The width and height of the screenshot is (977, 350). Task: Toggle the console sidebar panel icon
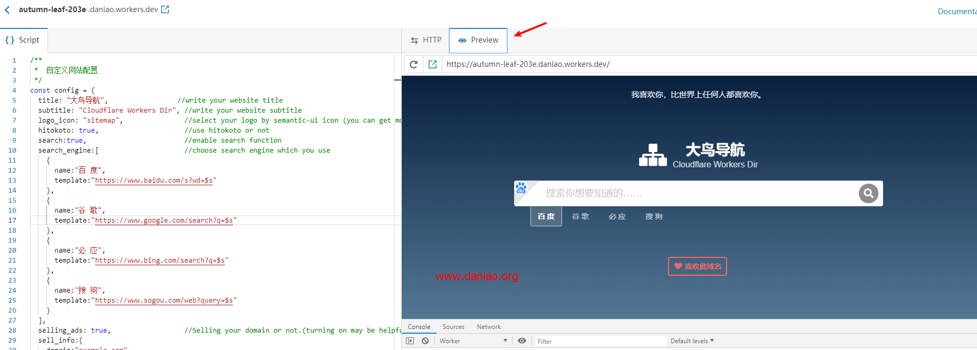[410, 341]
